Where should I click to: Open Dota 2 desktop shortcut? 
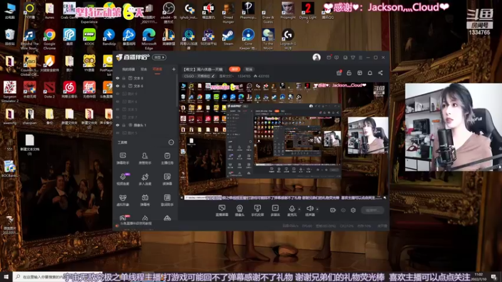click(x=50, y=90)
